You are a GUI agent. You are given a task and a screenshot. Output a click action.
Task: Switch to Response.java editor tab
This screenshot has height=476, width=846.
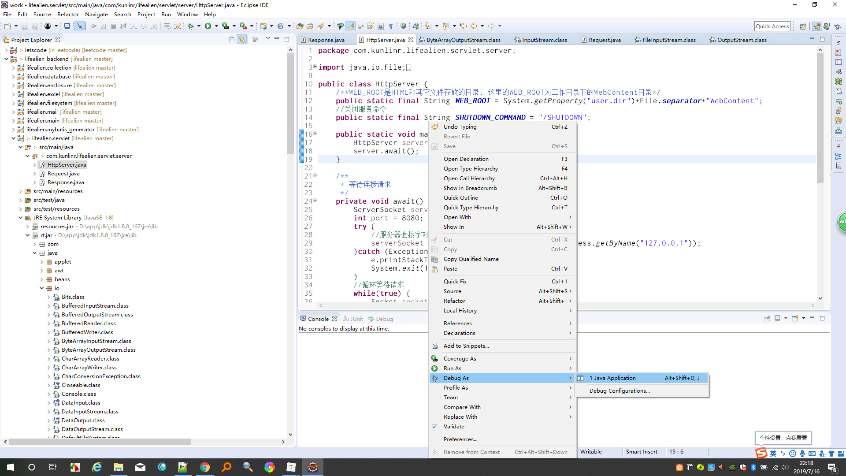[x=326, y=40]
